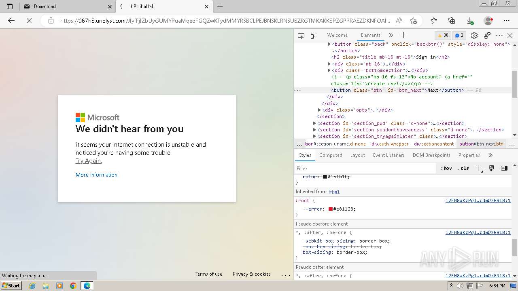Switch to Download browser tab
Screen dimensions: 518x291
67,6
